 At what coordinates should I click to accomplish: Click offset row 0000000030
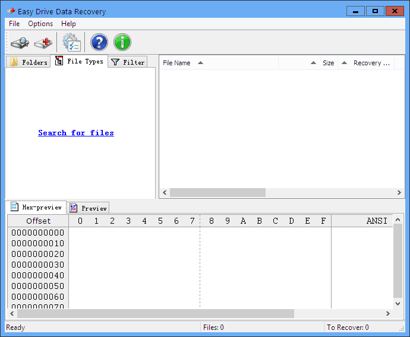click(x=38, y=265)
